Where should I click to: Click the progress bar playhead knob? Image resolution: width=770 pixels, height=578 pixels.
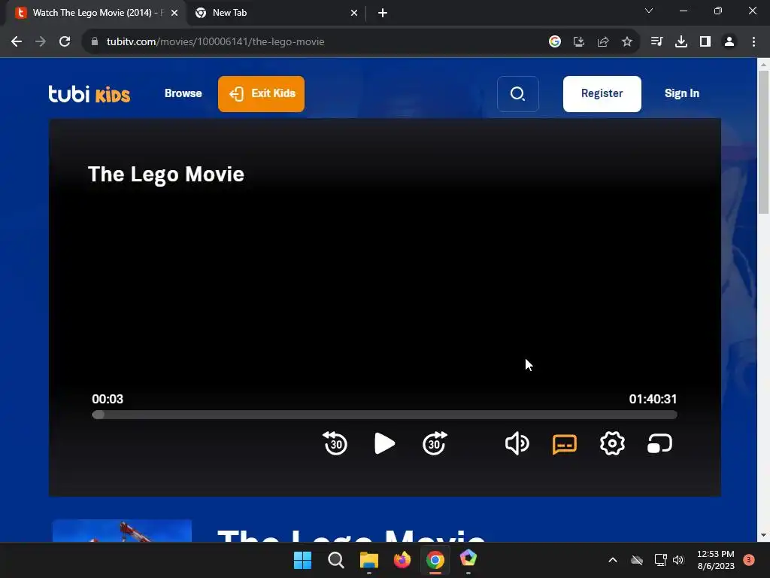pos(99,415)
